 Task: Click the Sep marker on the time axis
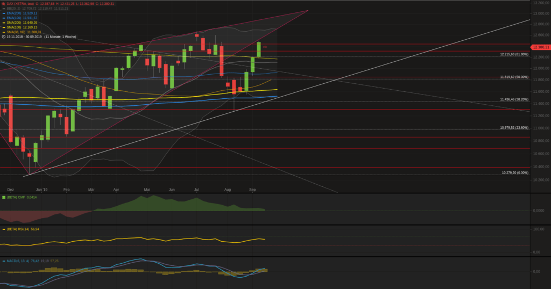252,190
